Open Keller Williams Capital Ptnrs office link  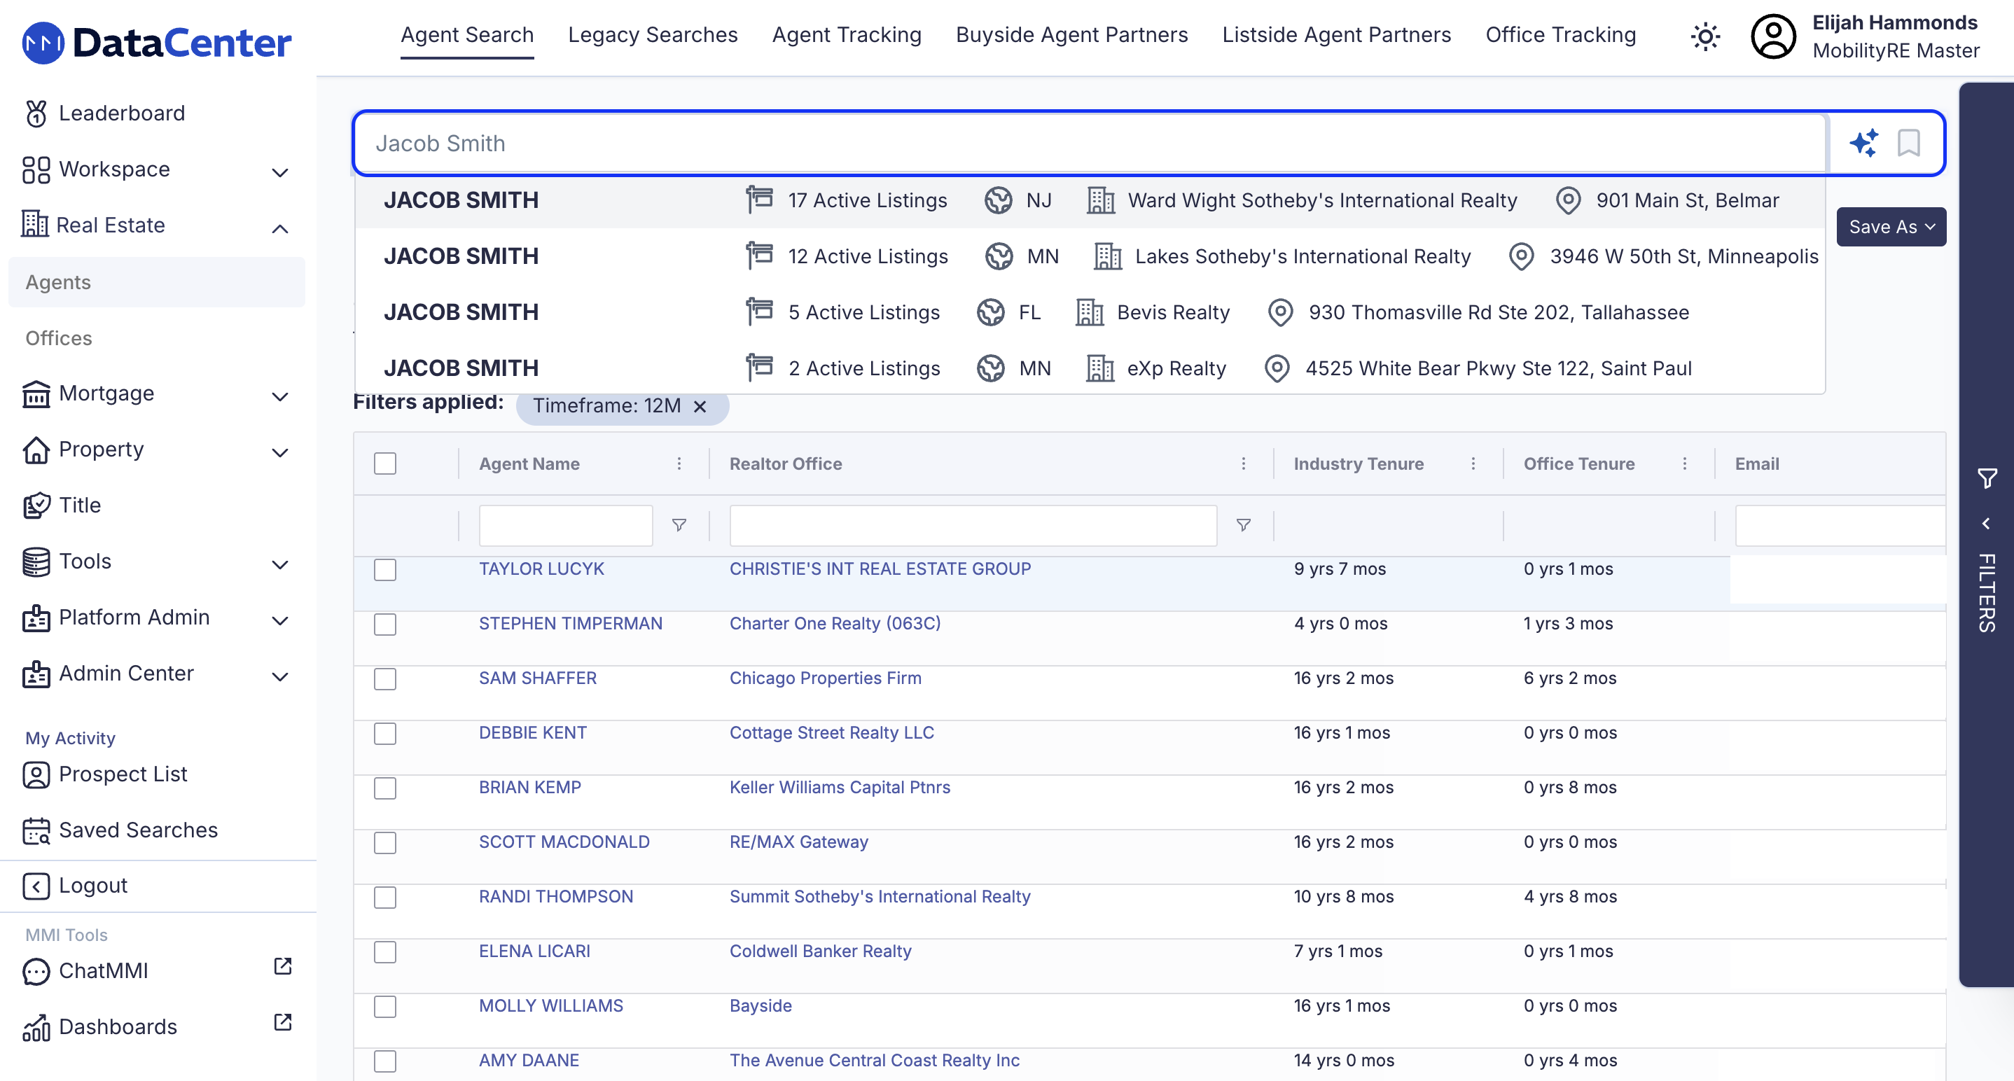[x=840, y=788]
